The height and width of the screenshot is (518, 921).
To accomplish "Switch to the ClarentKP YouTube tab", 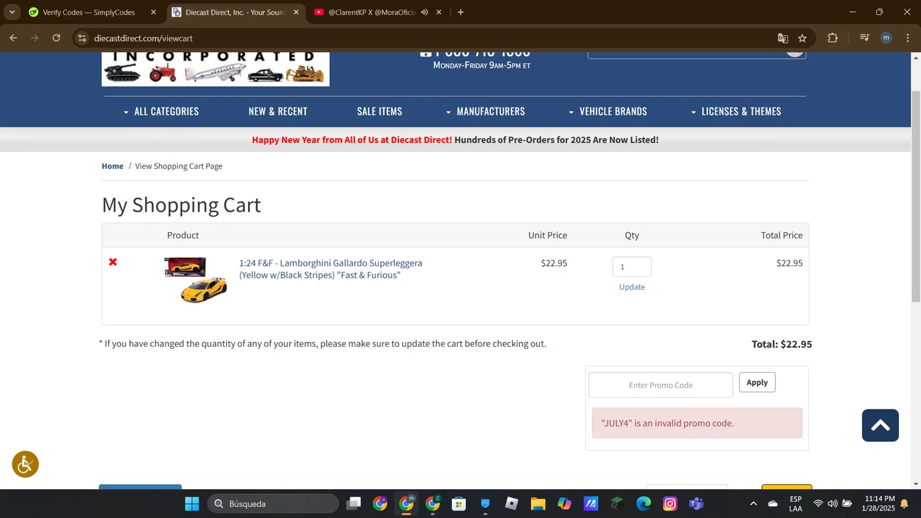I will click(x=371, y=12).
